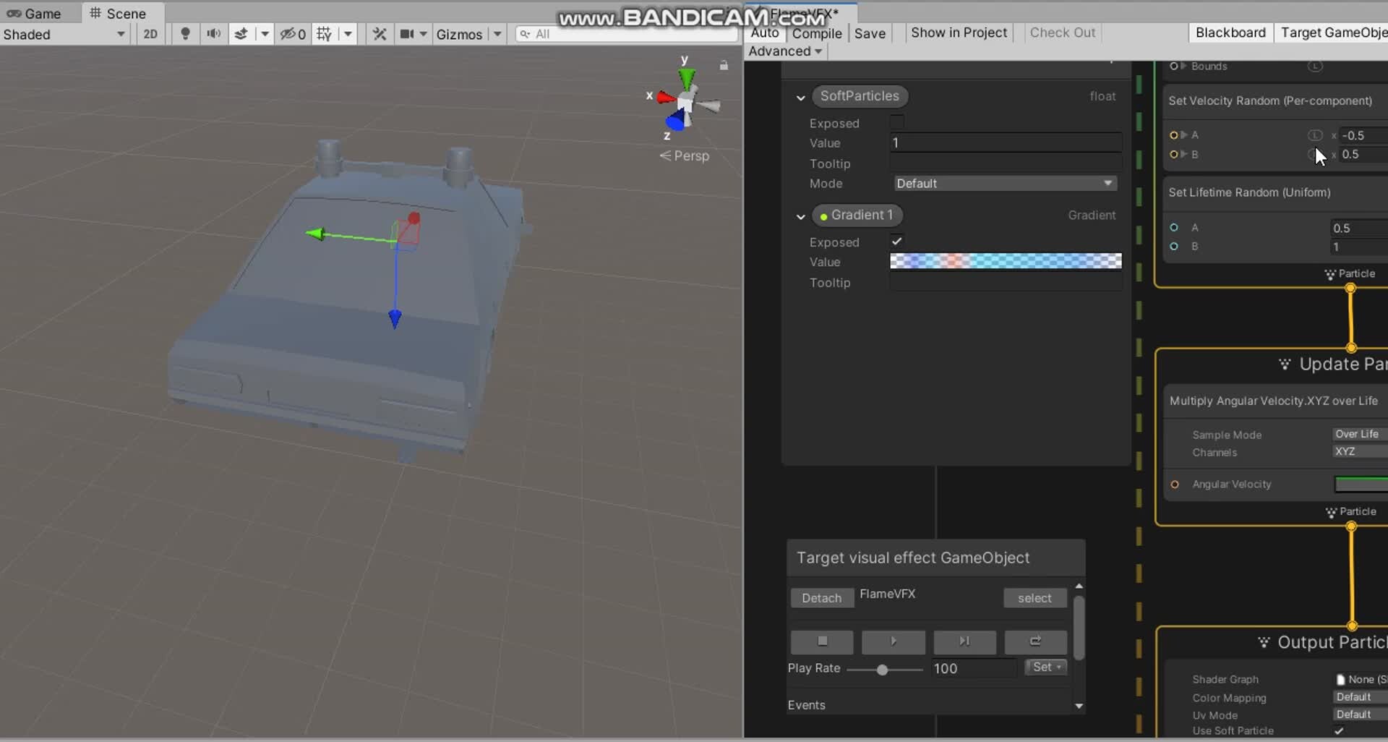Open Angular Velocity green curve field
Viewport: 1388px width, 742px height.
click(x=1361, y=485)
